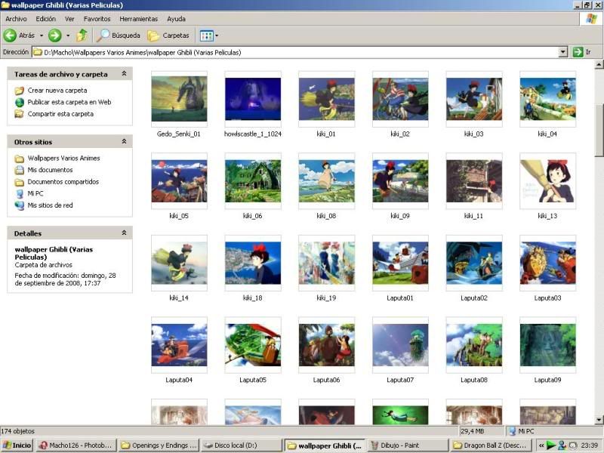Screen dimensions: 604x453
Task: Select the Laputa07 thumbnail
Action: (400, 345)
